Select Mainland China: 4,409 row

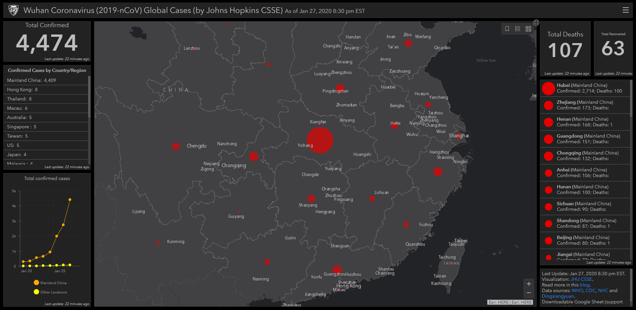click(46, 80)
